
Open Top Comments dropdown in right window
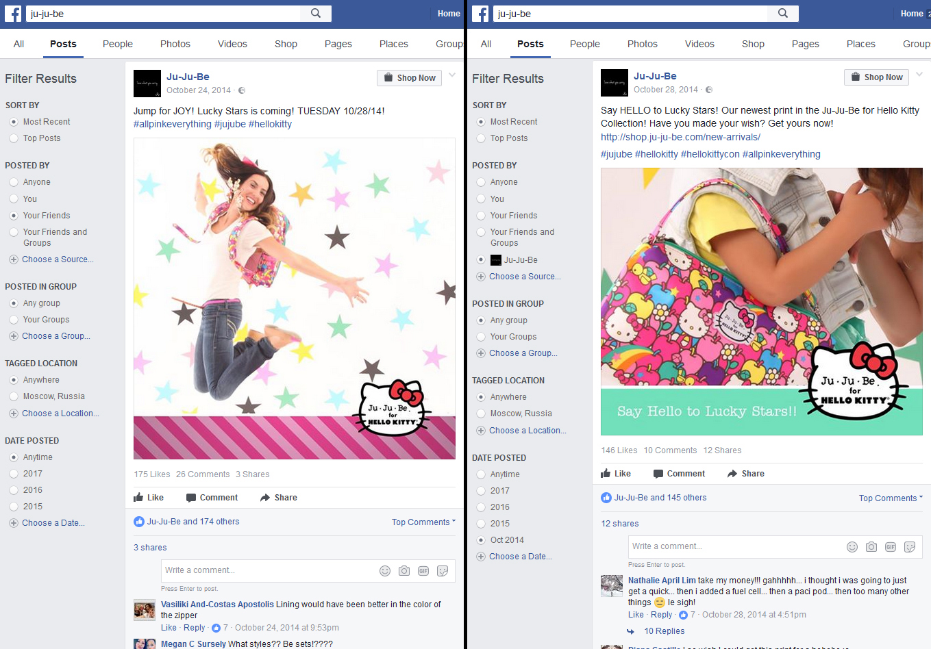[891, 498]
